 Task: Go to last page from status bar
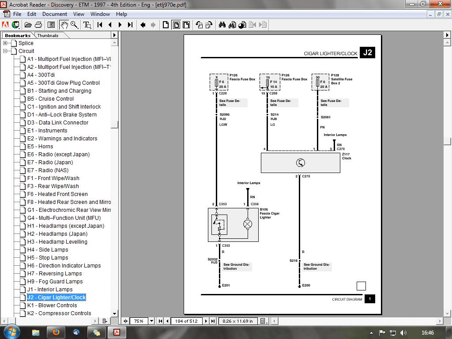pos(213,321)
